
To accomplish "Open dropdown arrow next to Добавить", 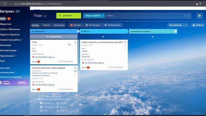I will click(x=78, y=16).
